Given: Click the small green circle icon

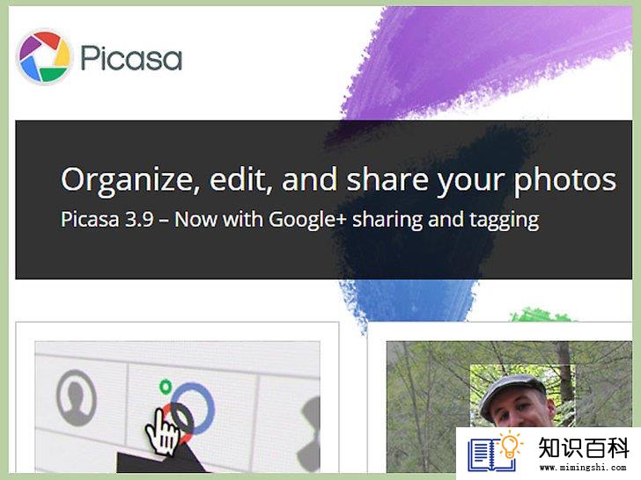Looking at the screenshot, I should (166, 386).
